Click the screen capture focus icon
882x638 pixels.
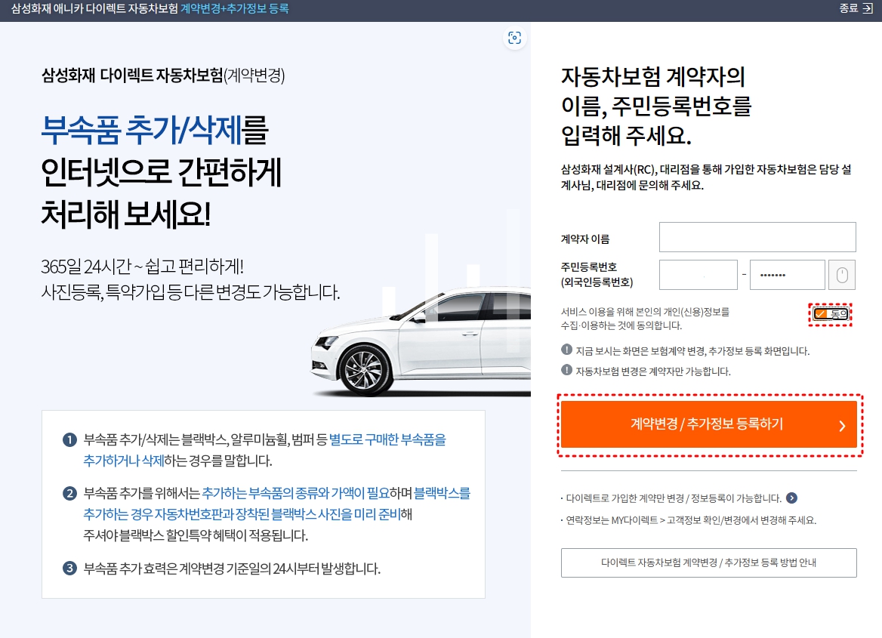click(x=514, y=38)
